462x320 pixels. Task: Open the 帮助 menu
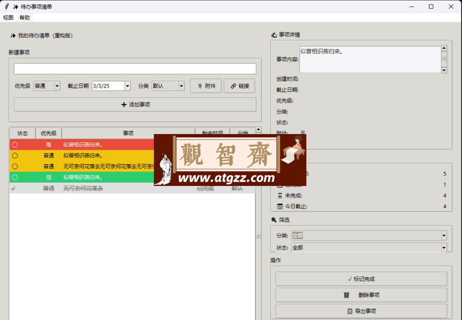[25, 18]
